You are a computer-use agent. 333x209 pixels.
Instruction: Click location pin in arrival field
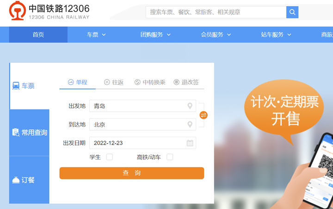point(190,125)
